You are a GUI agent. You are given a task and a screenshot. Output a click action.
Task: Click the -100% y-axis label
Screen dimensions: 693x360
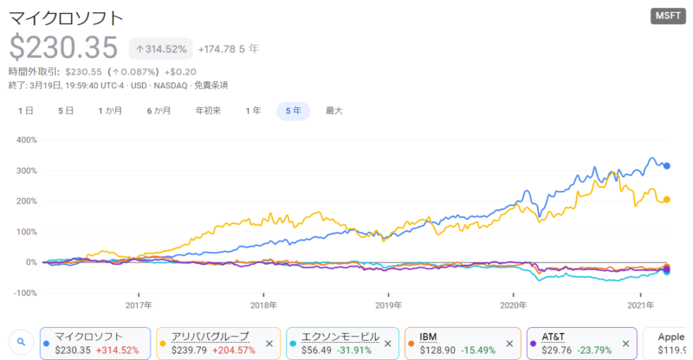point(25,292)
